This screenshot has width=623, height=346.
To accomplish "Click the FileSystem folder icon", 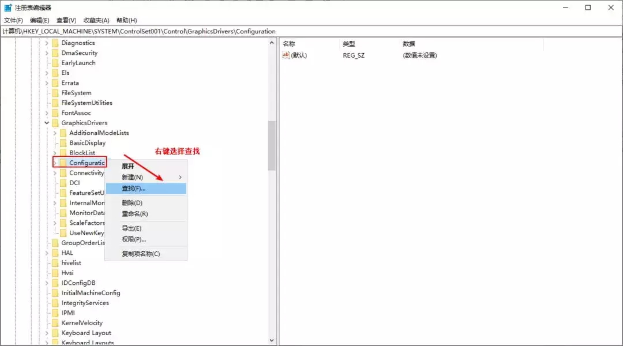I will pos(55,93).
